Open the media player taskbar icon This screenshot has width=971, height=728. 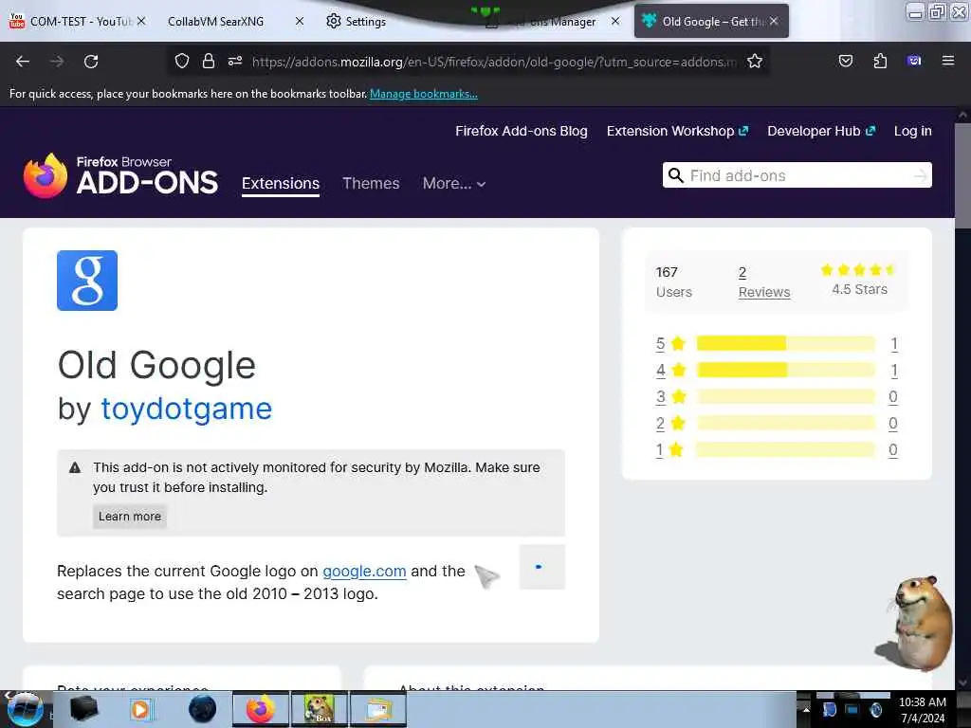click(140, 709)
